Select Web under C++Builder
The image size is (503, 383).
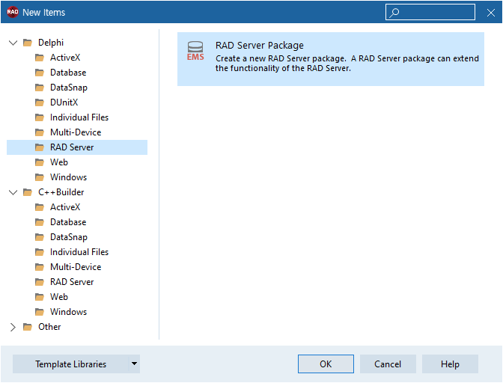[59, 297]
